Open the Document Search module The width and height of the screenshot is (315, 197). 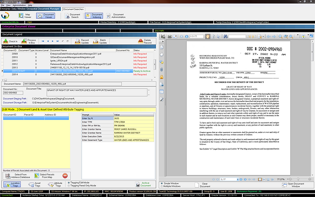(72, 15)
